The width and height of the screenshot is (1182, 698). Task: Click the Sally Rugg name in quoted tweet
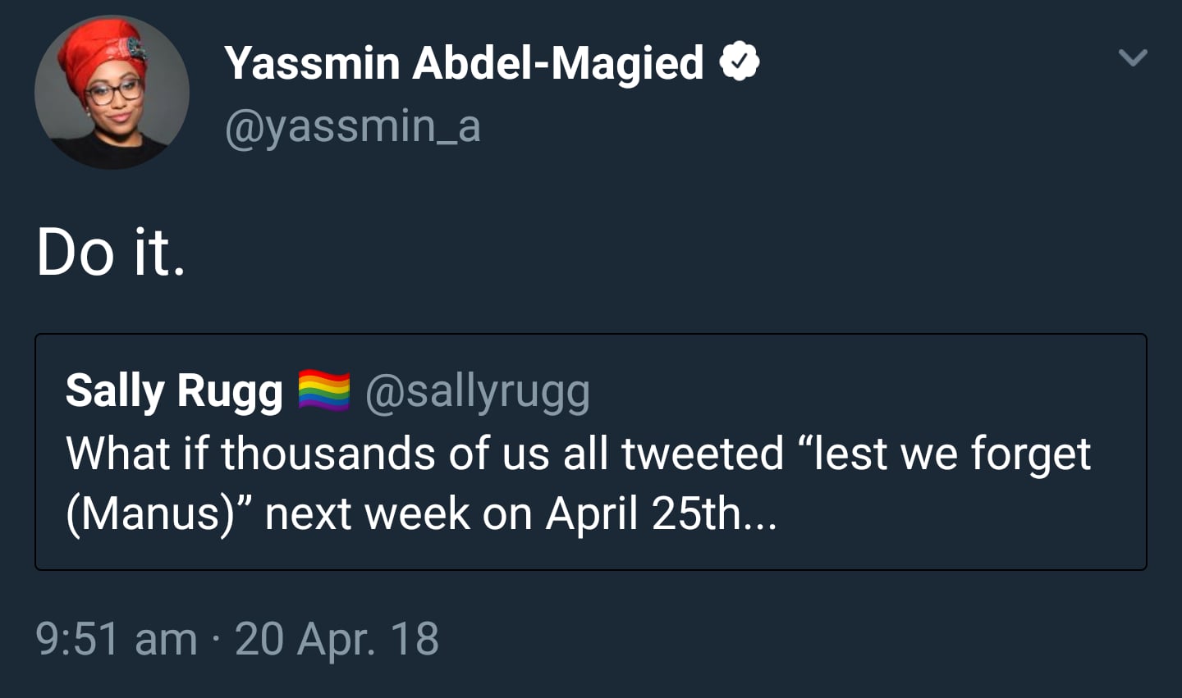pos(174,390)
